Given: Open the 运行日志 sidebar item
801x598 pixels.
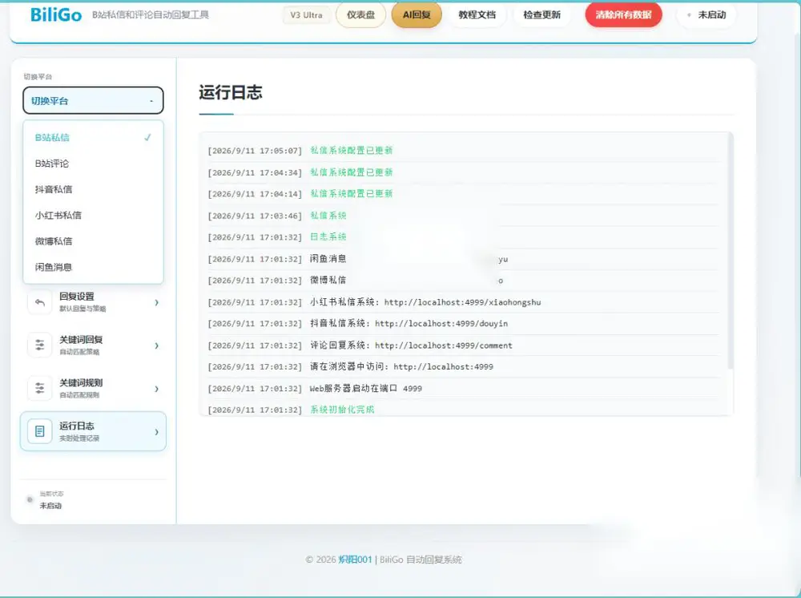Looking at the screenshot, I should point(93,431).
